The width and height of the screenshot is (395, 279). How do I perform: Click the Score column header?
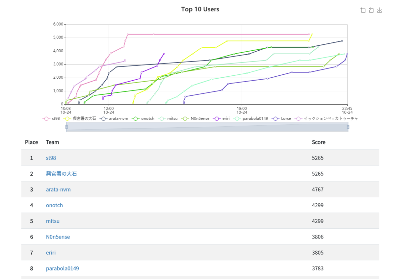(319, 142)
